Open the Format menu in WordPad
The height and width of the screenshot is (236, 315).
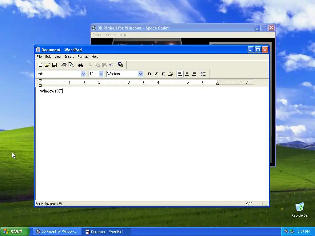pyautogui.click(x=83, y=57)
